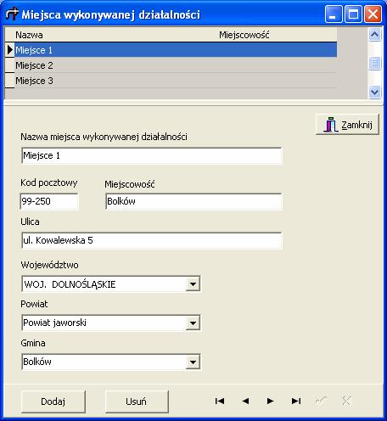Go to first record navigator icon
The image size is (387, 421).
pyautogui.click(x=220, y=401)
